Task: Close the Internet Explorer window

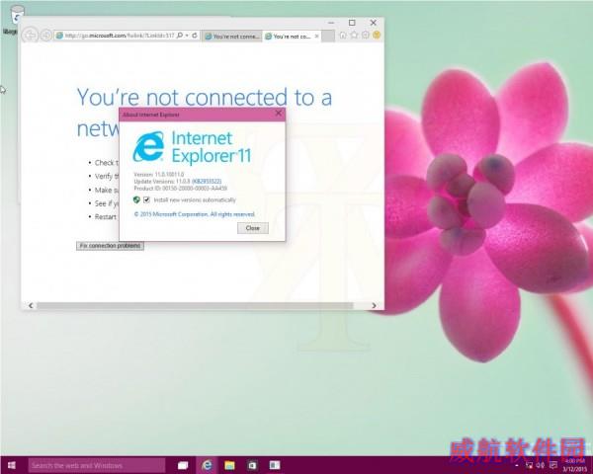Action: pos(374,23)
